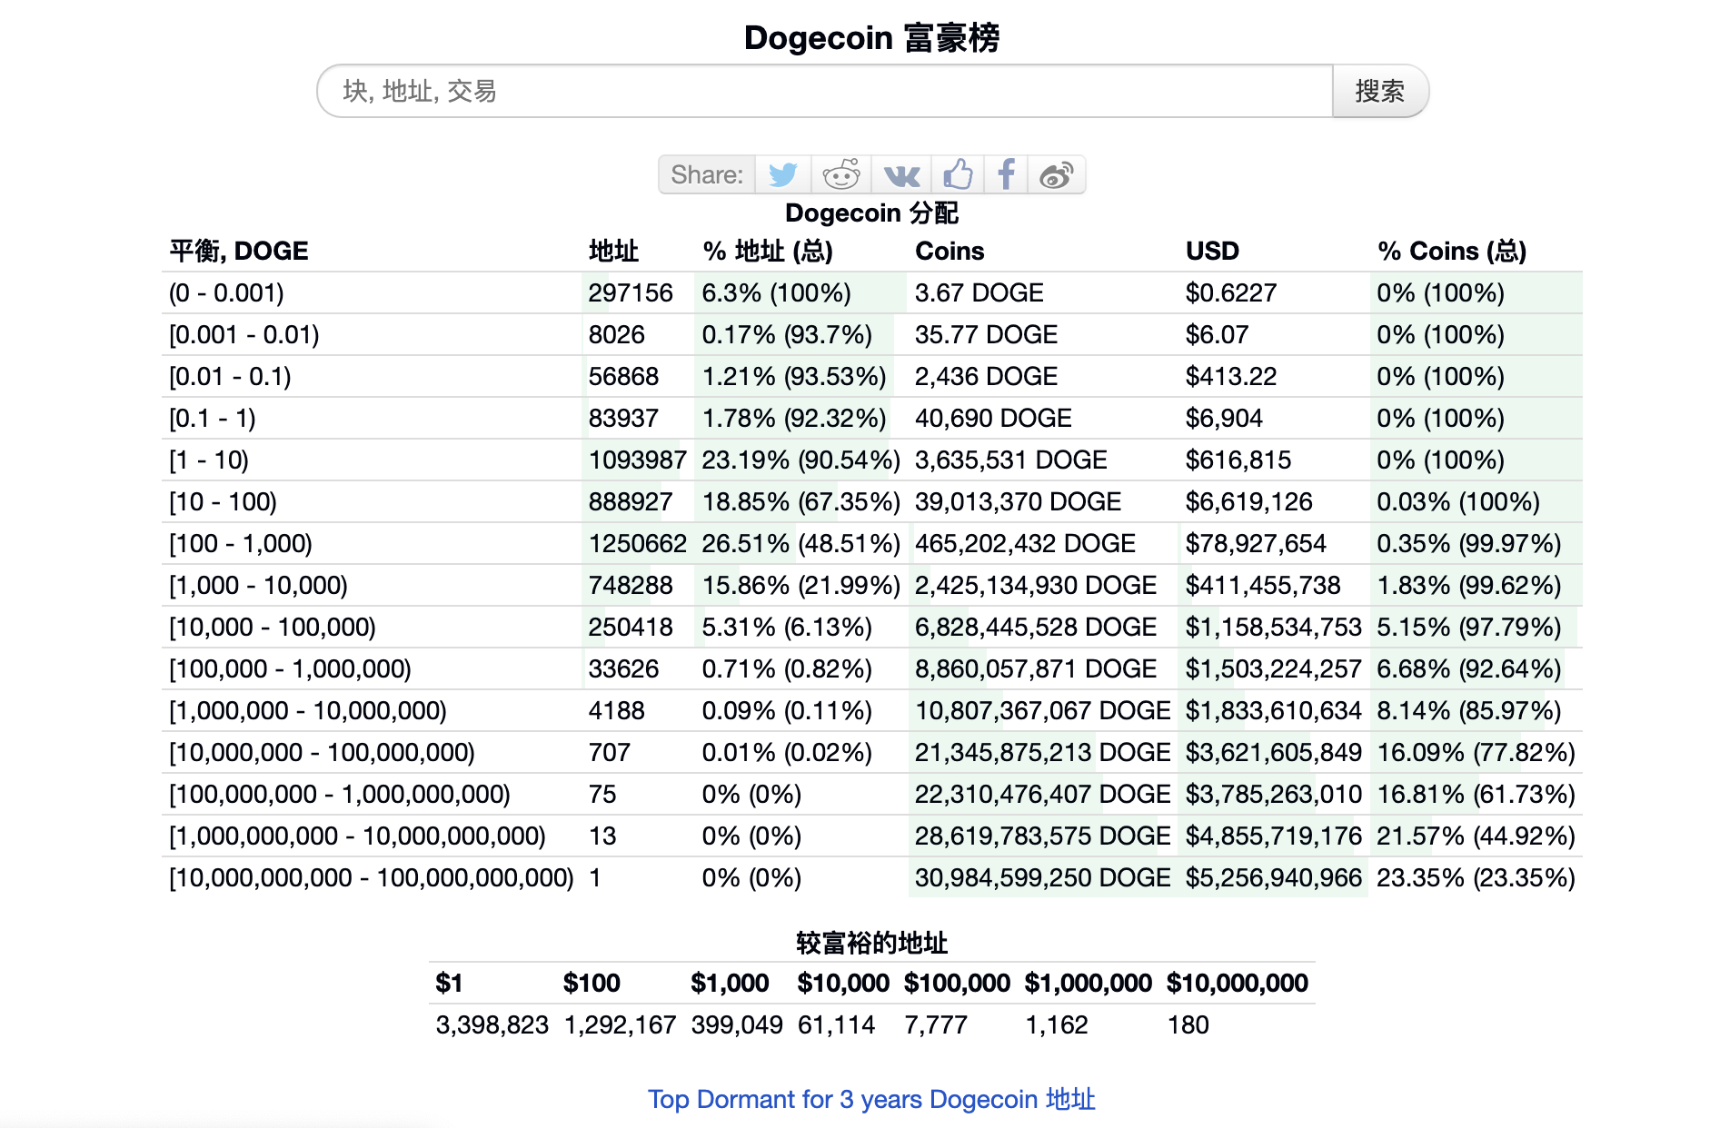
Task: Click the coins share 21.57% (44.92%)
Action: click(1476, 836)
